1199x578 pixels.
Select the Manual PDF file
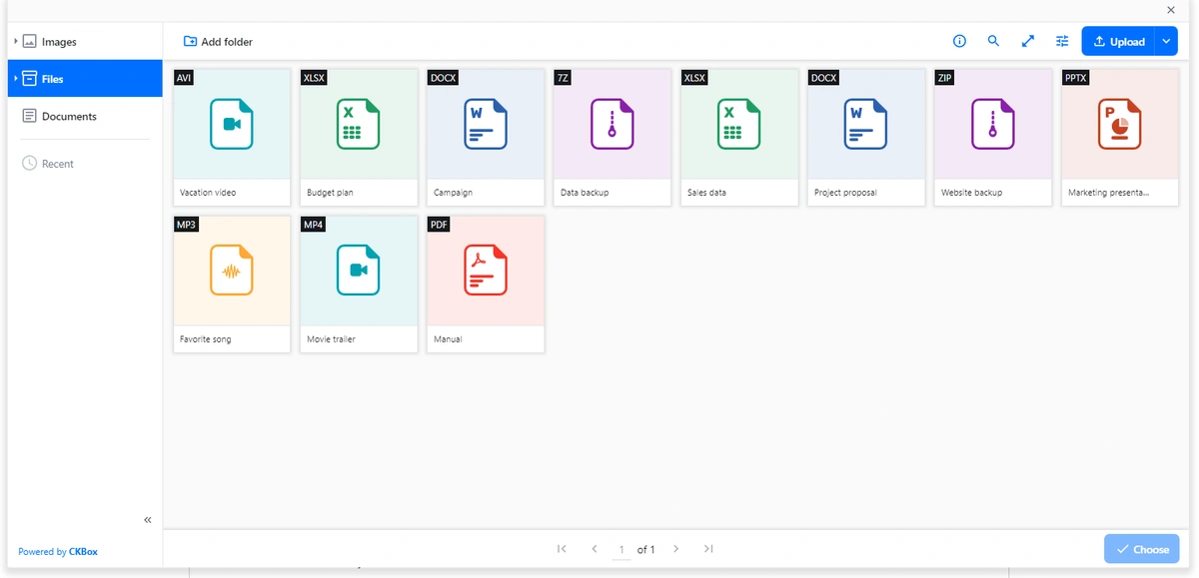click(485, 284)
